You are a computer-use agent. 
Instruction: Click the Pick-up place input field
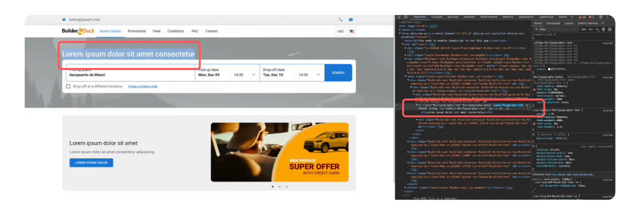coord(130,74)
